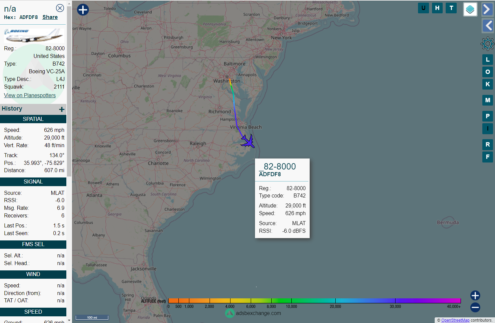
Task: Select the aircraft icon on the map
Action: [248, 141]
